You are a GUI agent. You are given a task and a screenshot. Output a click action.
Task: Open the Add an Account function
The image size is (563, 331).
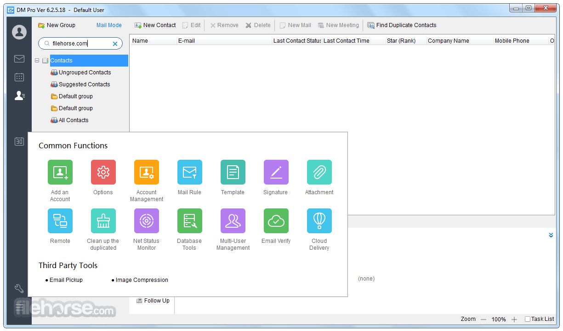tap(60, 172)
